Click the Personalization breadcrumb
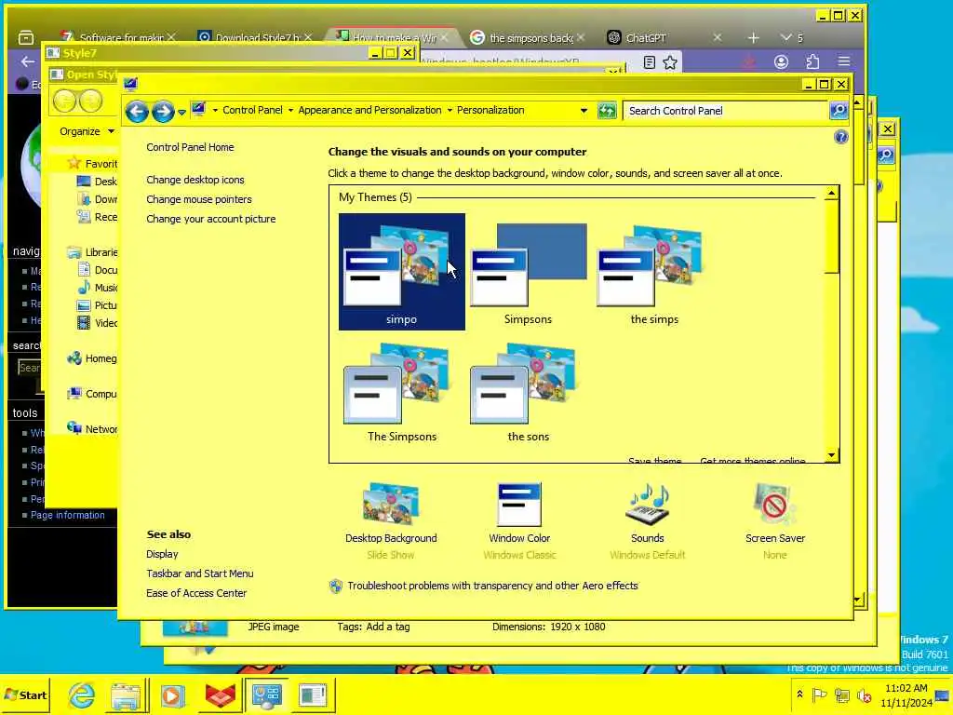953x715 pixels. (490, 110)
